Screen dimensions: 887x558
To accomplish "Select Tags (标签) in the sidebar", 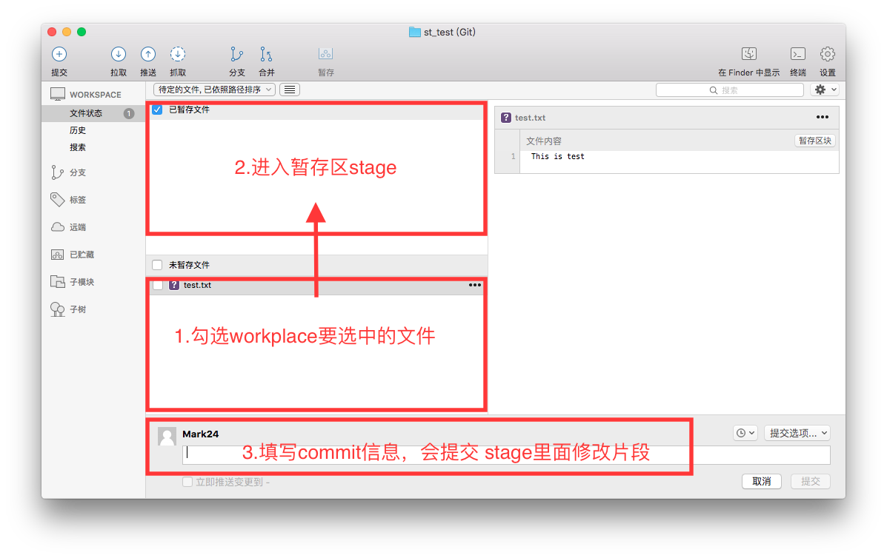I will [x=78, y=199].
